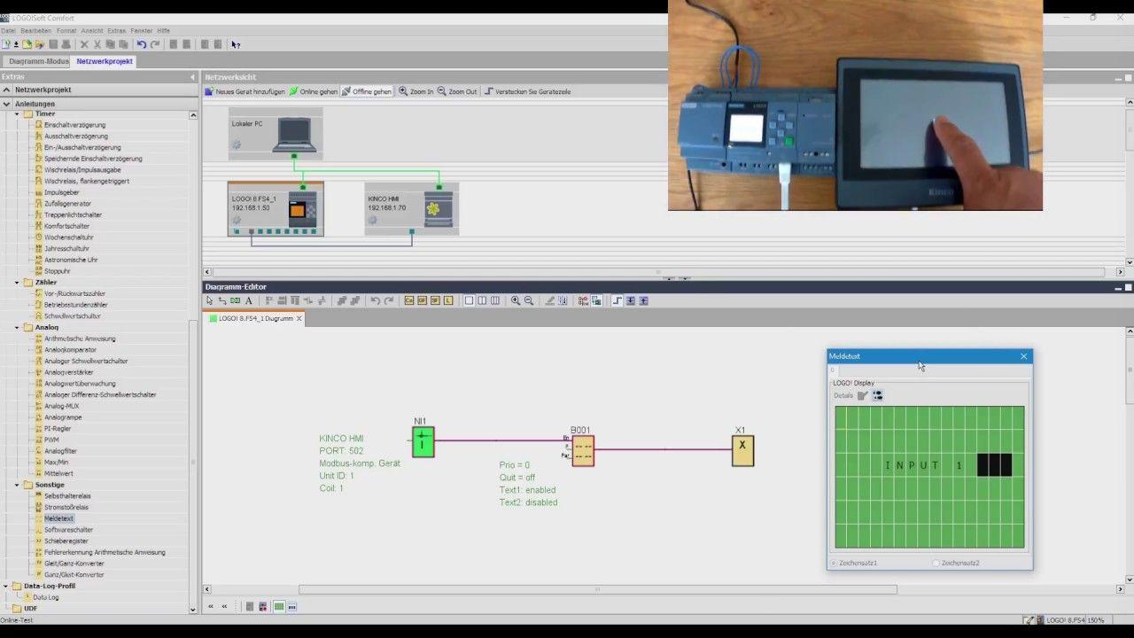The image size is (1134, 638).
Task: Click the download to LOGO! arrow icon
Action: point(631,300)
